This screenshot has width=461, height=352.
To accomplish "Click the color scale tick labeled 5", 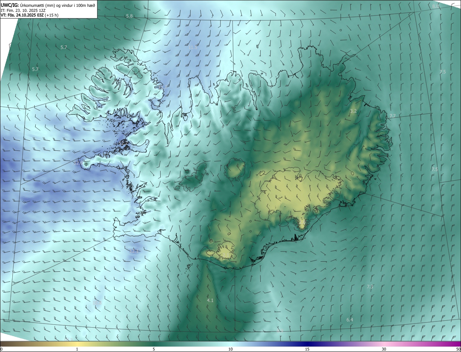I will click(154, 349).
